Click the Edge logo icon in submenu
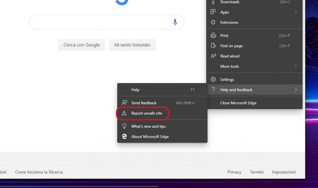 [x=124, y=136]
